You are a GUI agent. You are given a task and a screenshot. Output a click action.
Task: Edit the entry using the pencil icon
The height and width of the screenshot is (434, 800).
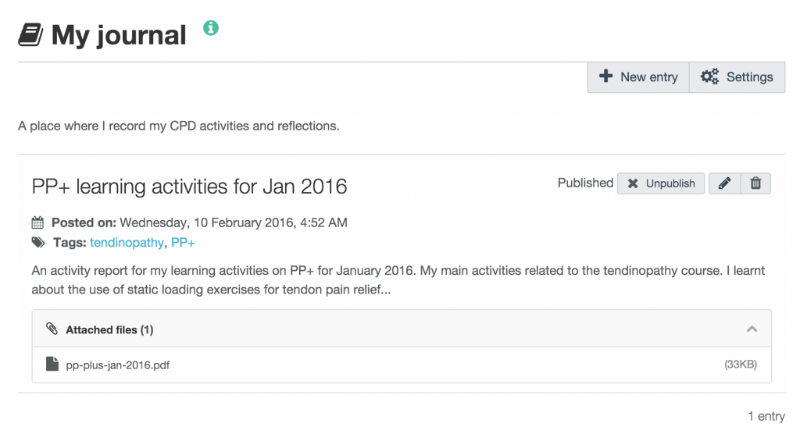coord(724,183)
